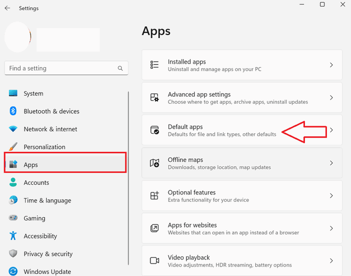Screen dimensions: 351x276
Task: Open Bluetooth & devices section
Action: [65, 111]
